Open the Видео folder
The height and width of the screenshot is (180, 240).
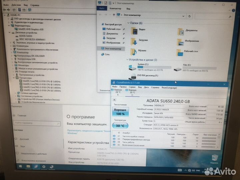point(138,31)
